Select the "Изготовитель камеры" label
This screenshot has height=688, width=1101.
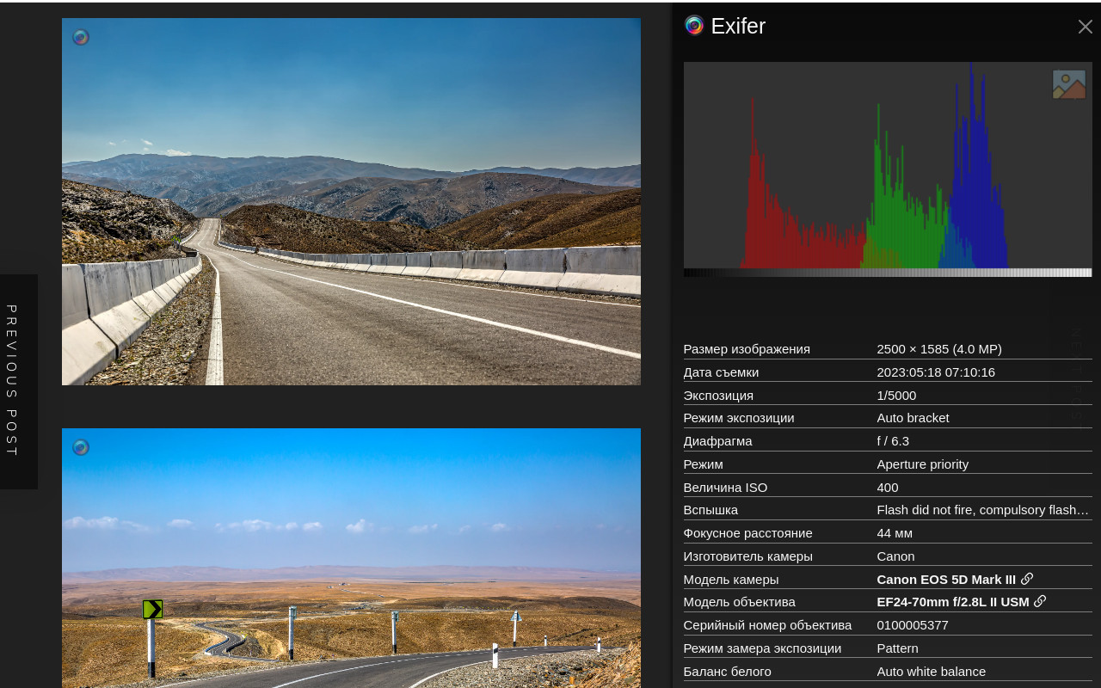click(747, 556)
